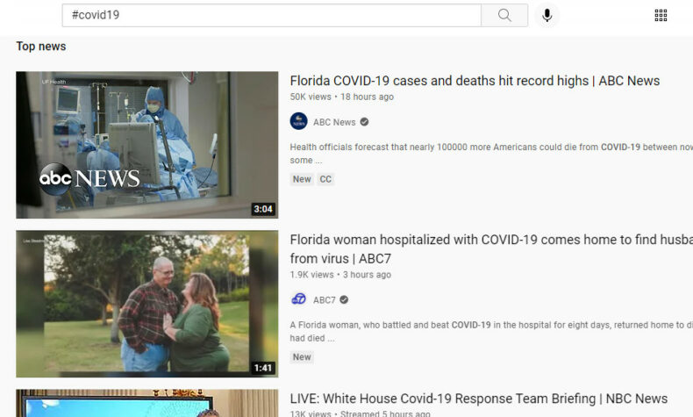Click the 'A Florida woman, who battled' description
The image size is (693, 417).
(x=491, y=331)
